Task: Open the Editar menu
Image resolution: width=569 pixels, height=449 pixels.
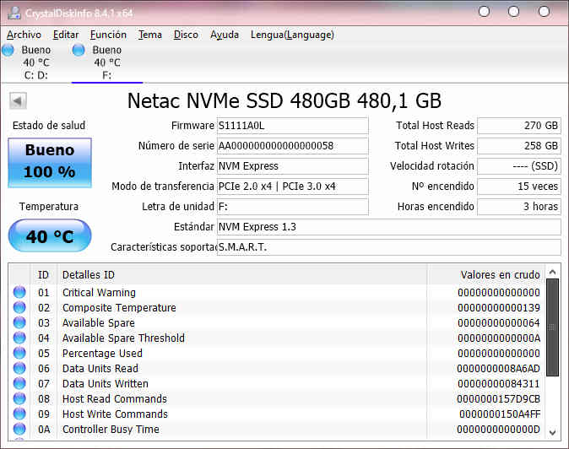Action: pyautogui.click(x=66, y=35)
